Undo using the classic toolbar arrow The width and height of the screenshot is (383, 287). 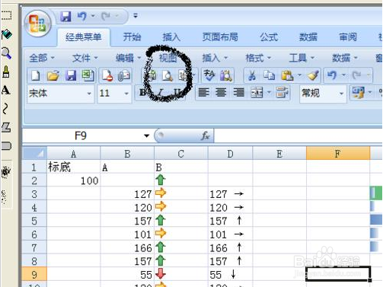[x=332, y=75]
